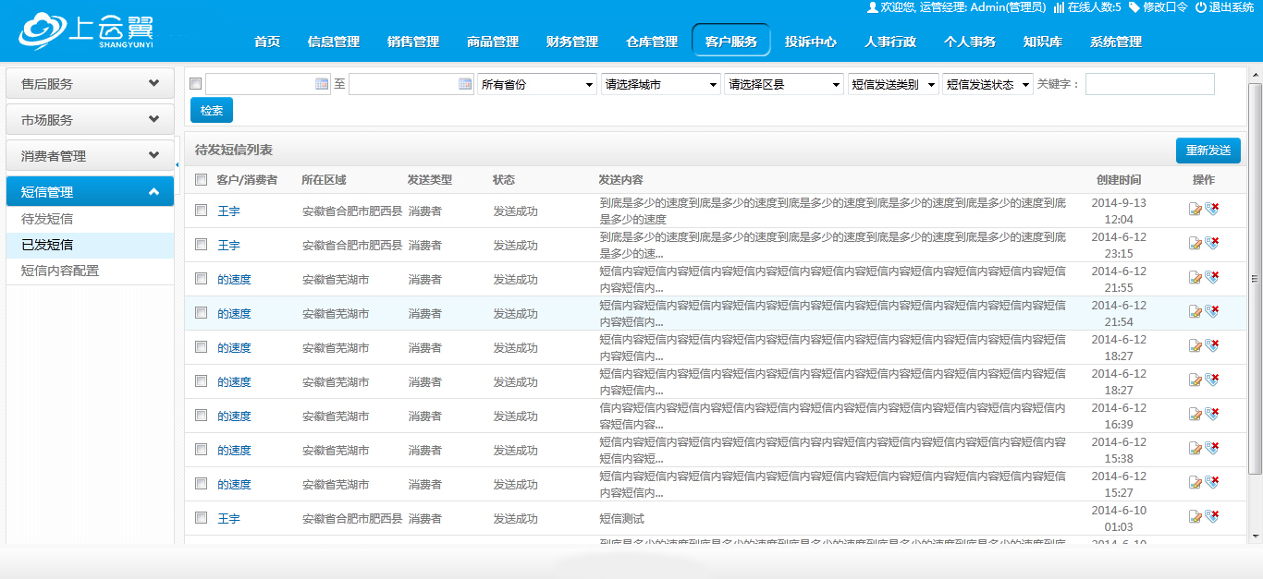Delete the 短信测试 message row

(x=1212, y=517)
